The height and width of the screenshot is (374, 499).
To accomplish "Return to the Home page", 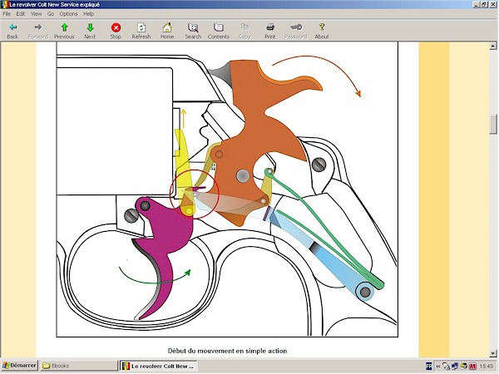I will tap(167, 31).
